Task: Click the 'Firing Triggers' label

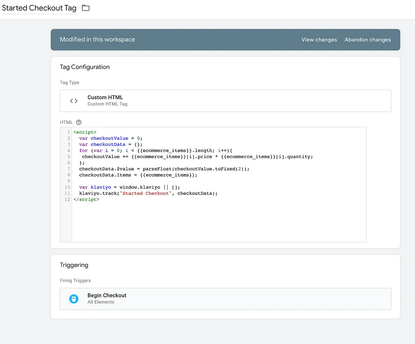Action: (x=75, y=280)
